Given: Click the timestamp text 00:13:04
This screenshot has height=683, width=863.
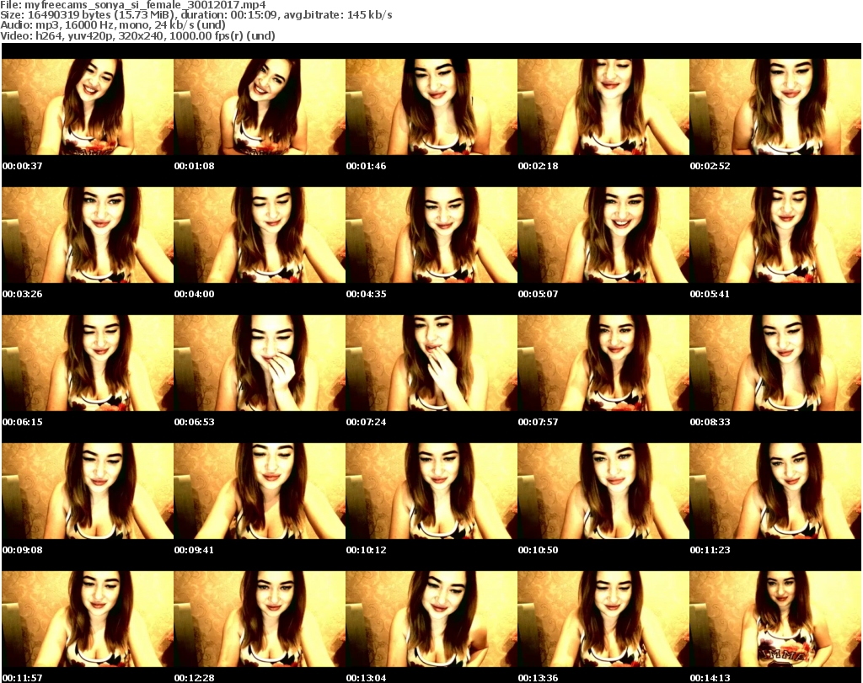Looking at the screenshot, I should 366,678.
